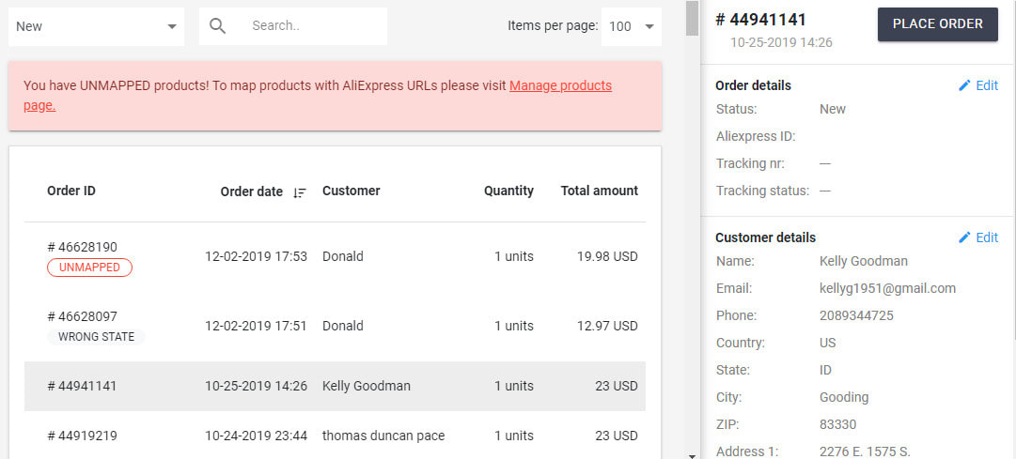The height and width of the screenshot is (459, 1016).
Task: Click the status filter dropdown arrow
Action: pos(172,26)
